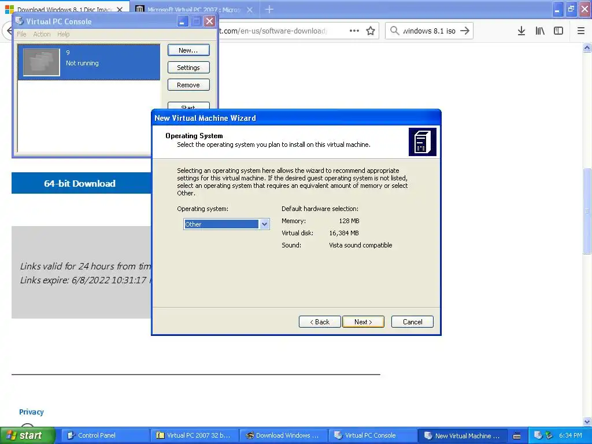
Task: Minimize the browser window
Action: (557, 9)
